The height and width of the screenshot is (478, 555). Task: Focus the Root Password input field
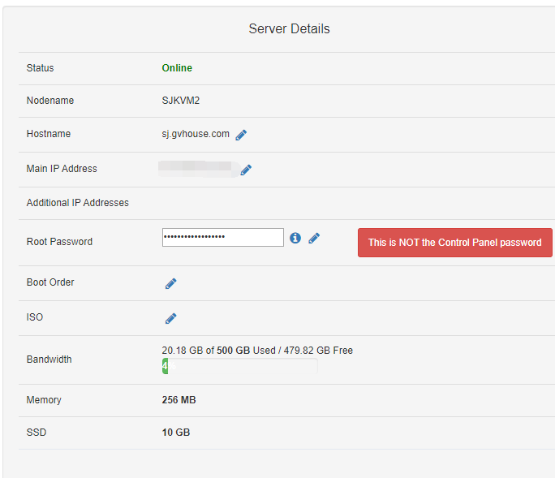(222, 237)
